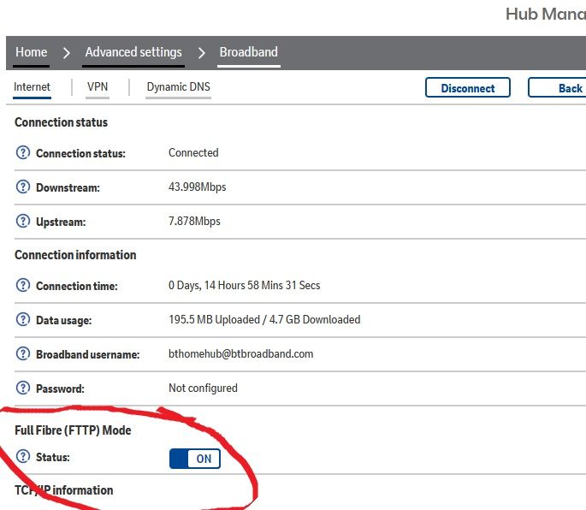Open help icon next to Password
The width and height of the screenshot is (586, 510).
(x=23, y=388)
